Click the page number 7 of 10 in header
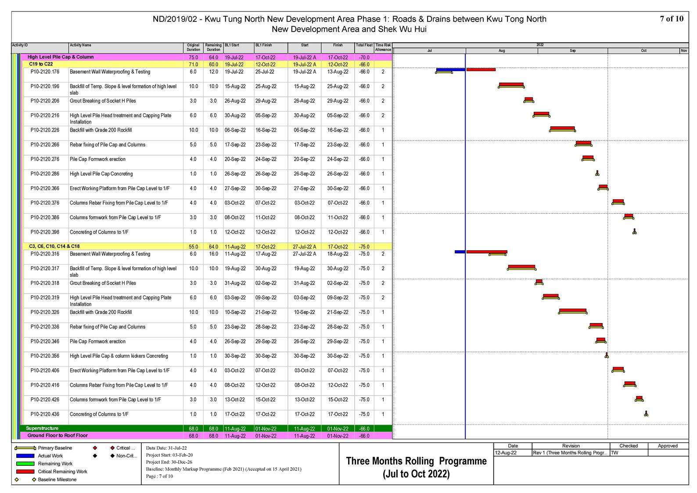 [672, 19]
